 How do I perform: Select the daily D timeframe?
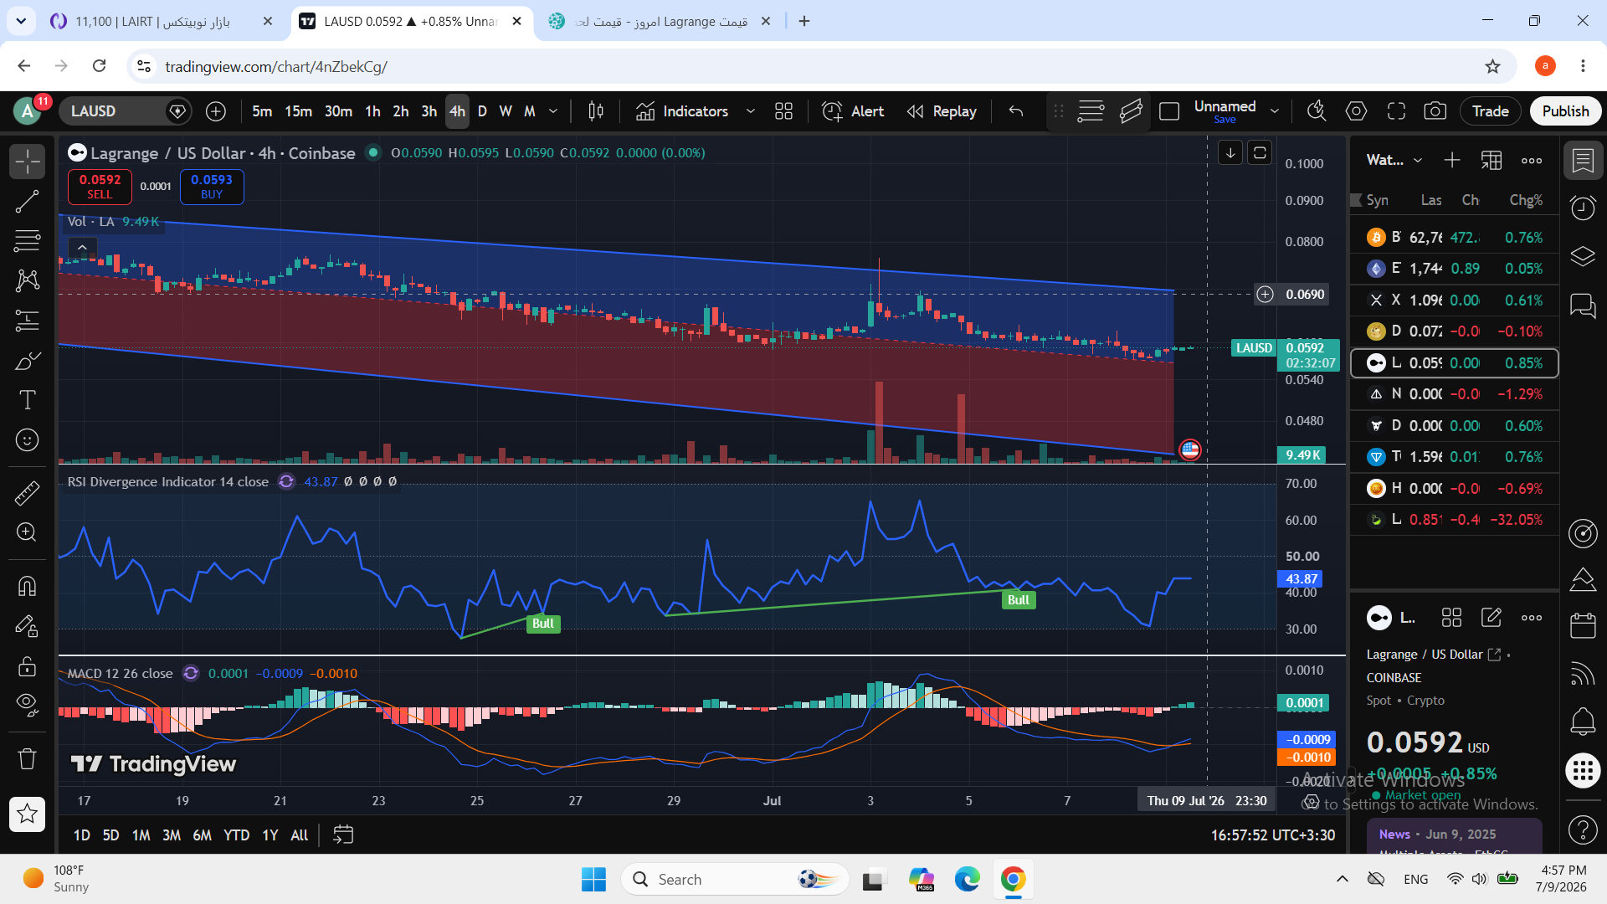pos(482,111)
